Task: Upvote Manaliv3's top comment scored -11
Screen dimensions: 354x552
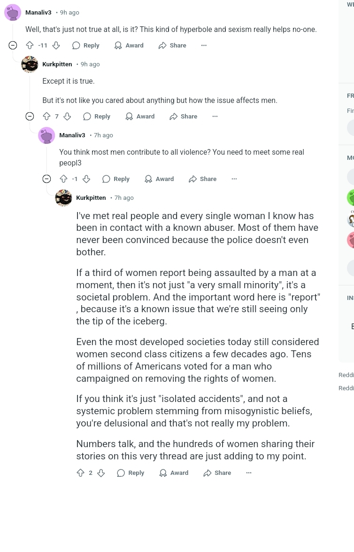Action: (x=30, y=46)
